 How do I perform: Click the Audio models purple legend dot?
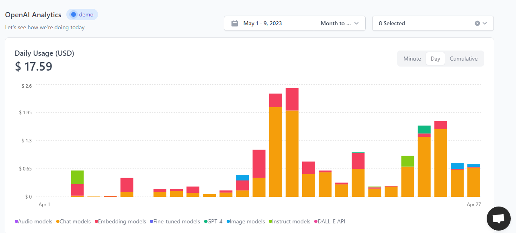(16, 221)
